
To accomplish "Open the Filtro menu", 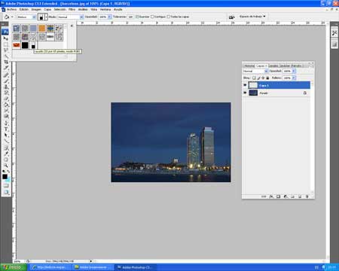I will click(x=72, y=9).
